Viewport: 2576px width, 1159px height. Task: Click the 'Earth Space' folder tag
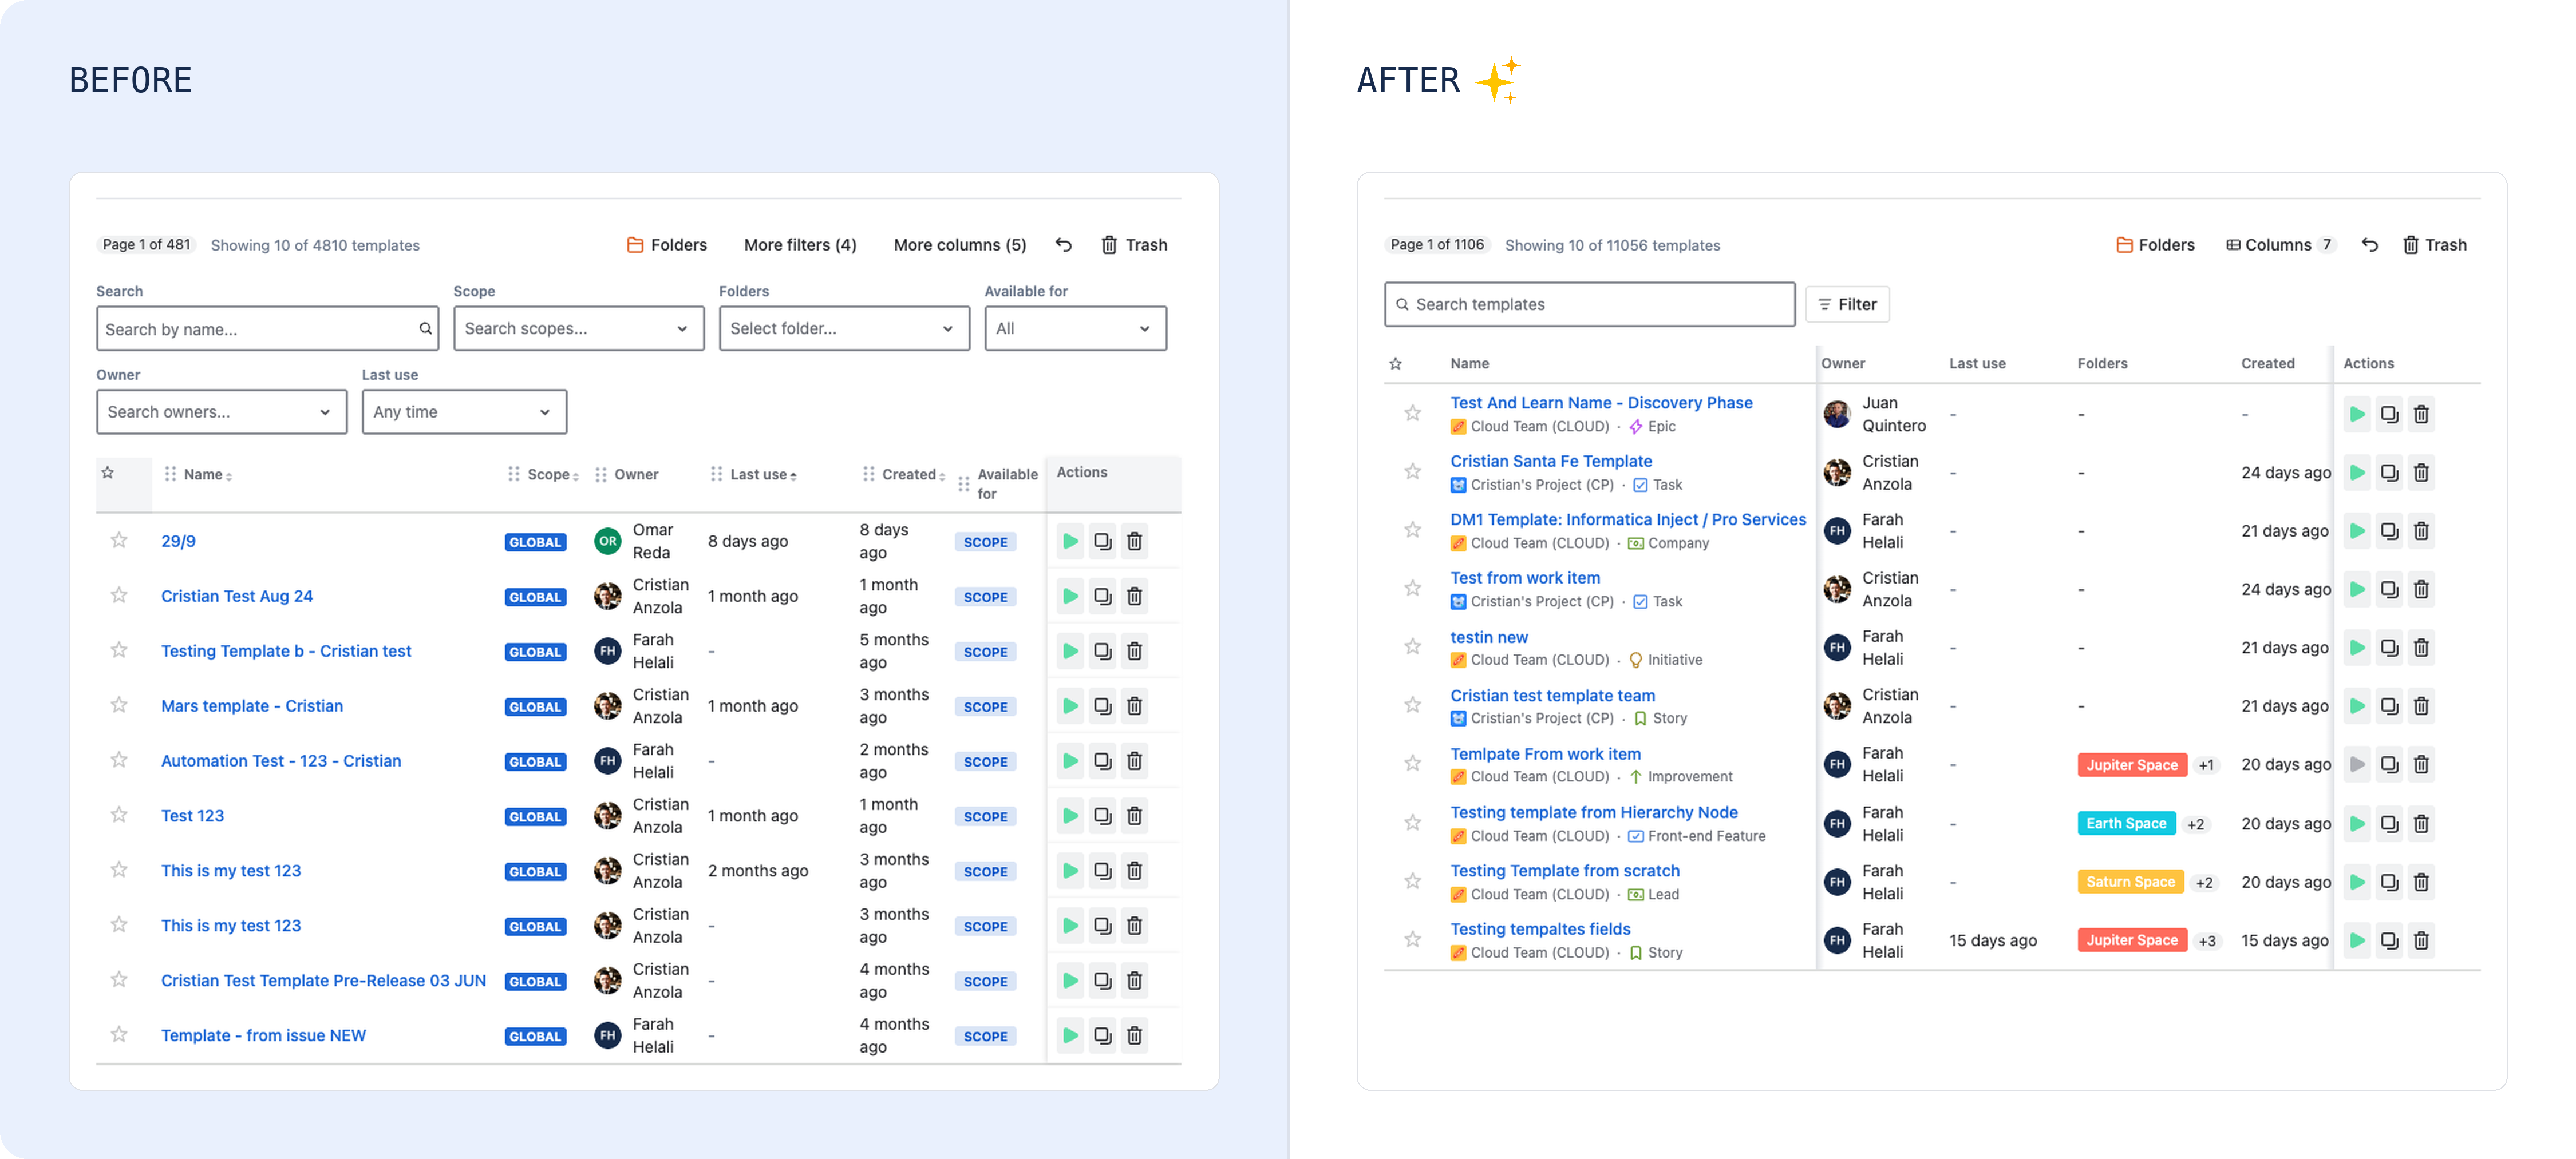(2126, 824)
